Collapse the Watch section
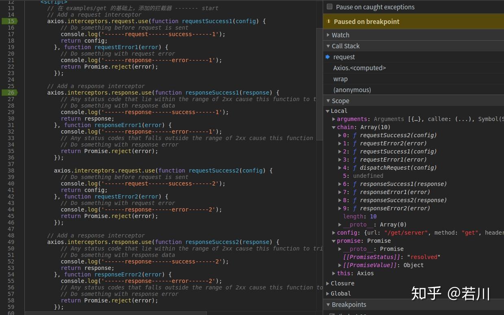Viewport: 504px width, 315px height. [x=328, y=35]
